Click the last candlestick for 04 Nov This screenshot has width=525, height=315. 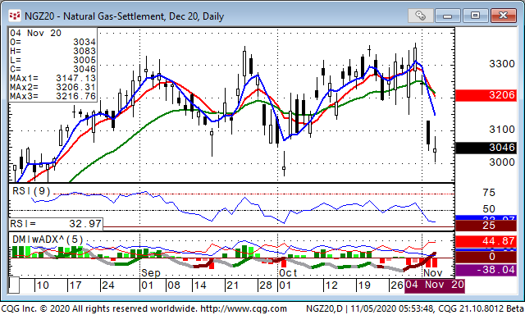click(x=435, y=150)
